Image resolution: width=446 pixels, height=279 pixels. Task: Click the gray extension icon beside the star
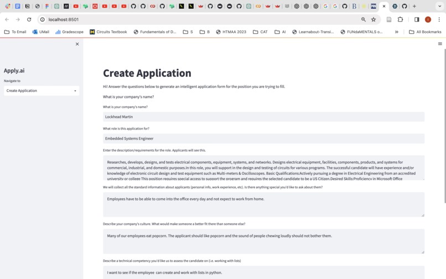[389, 19]
